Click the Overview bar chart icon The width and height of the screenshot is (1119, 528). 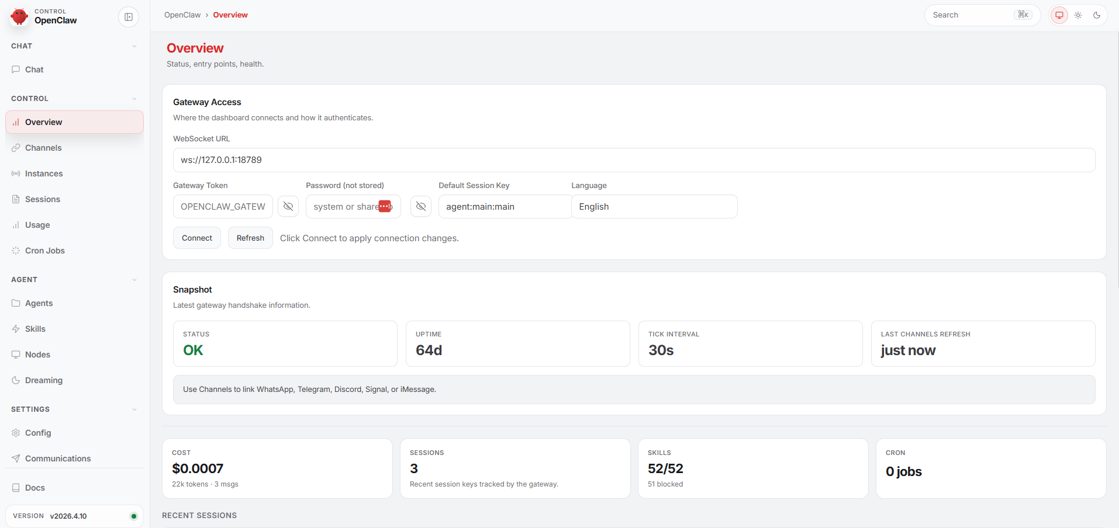(x=16, y=122)
